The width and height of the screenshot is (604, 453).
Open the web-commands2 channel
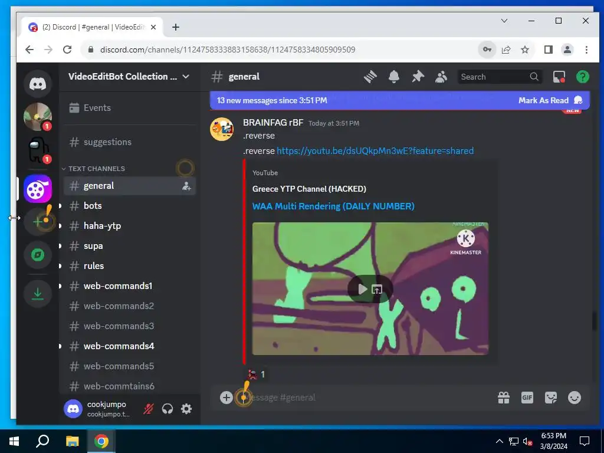(x=129, y=306)
